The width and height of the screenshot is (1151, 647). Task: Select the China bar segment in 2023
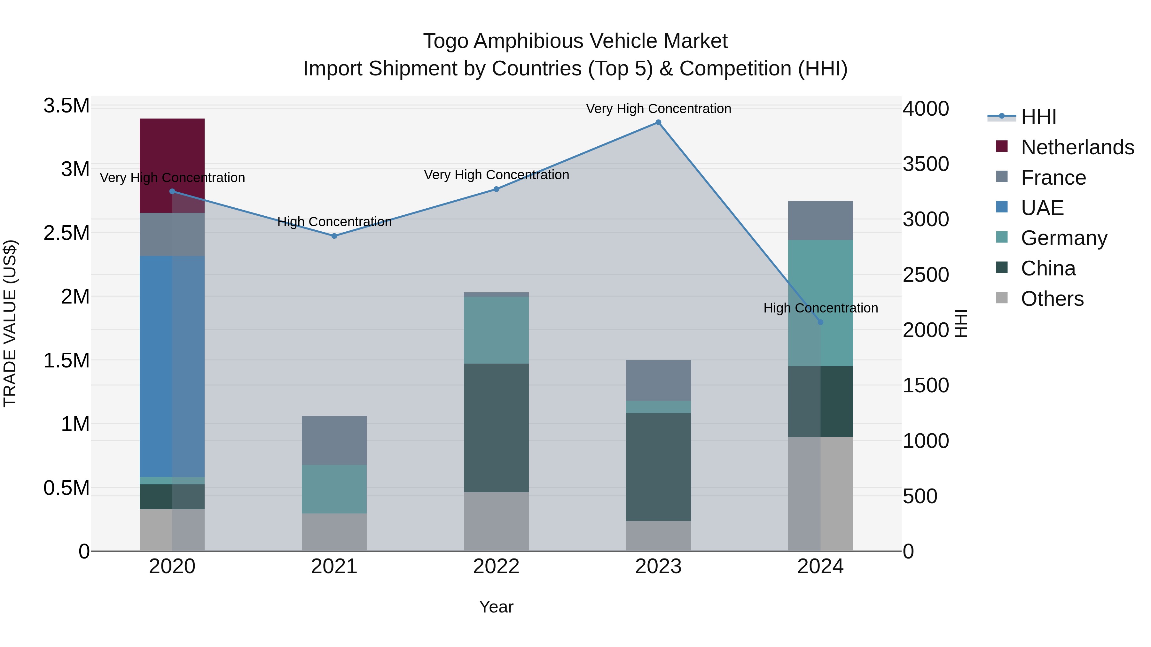pyautogui.click(x=658, y=467)
